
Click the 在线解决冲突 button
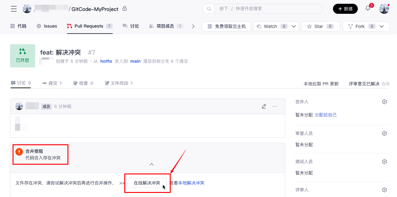coord(147,183)
